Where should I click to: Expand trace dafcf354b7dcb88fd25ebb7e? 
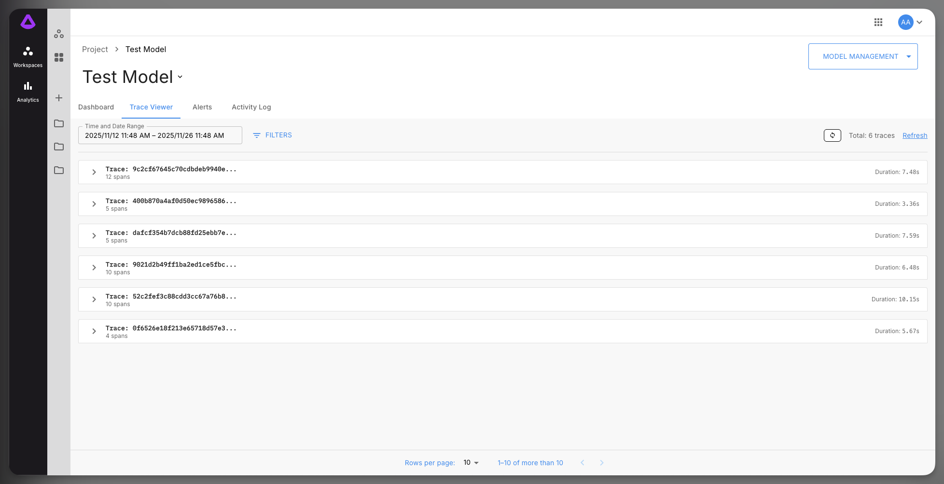(x=94, y=236)
